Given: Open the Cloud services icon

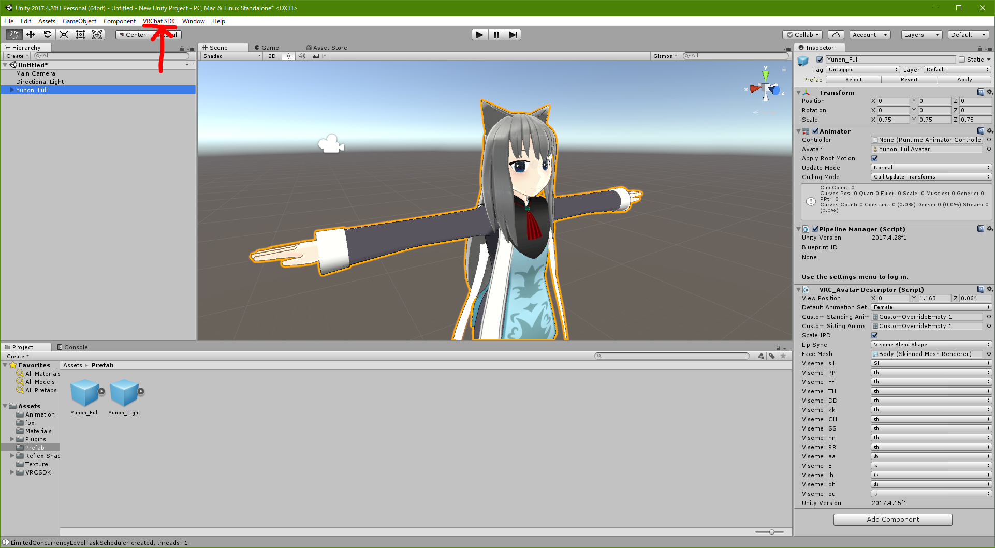Looking at the screenshot, I should [x=836, y=35].
